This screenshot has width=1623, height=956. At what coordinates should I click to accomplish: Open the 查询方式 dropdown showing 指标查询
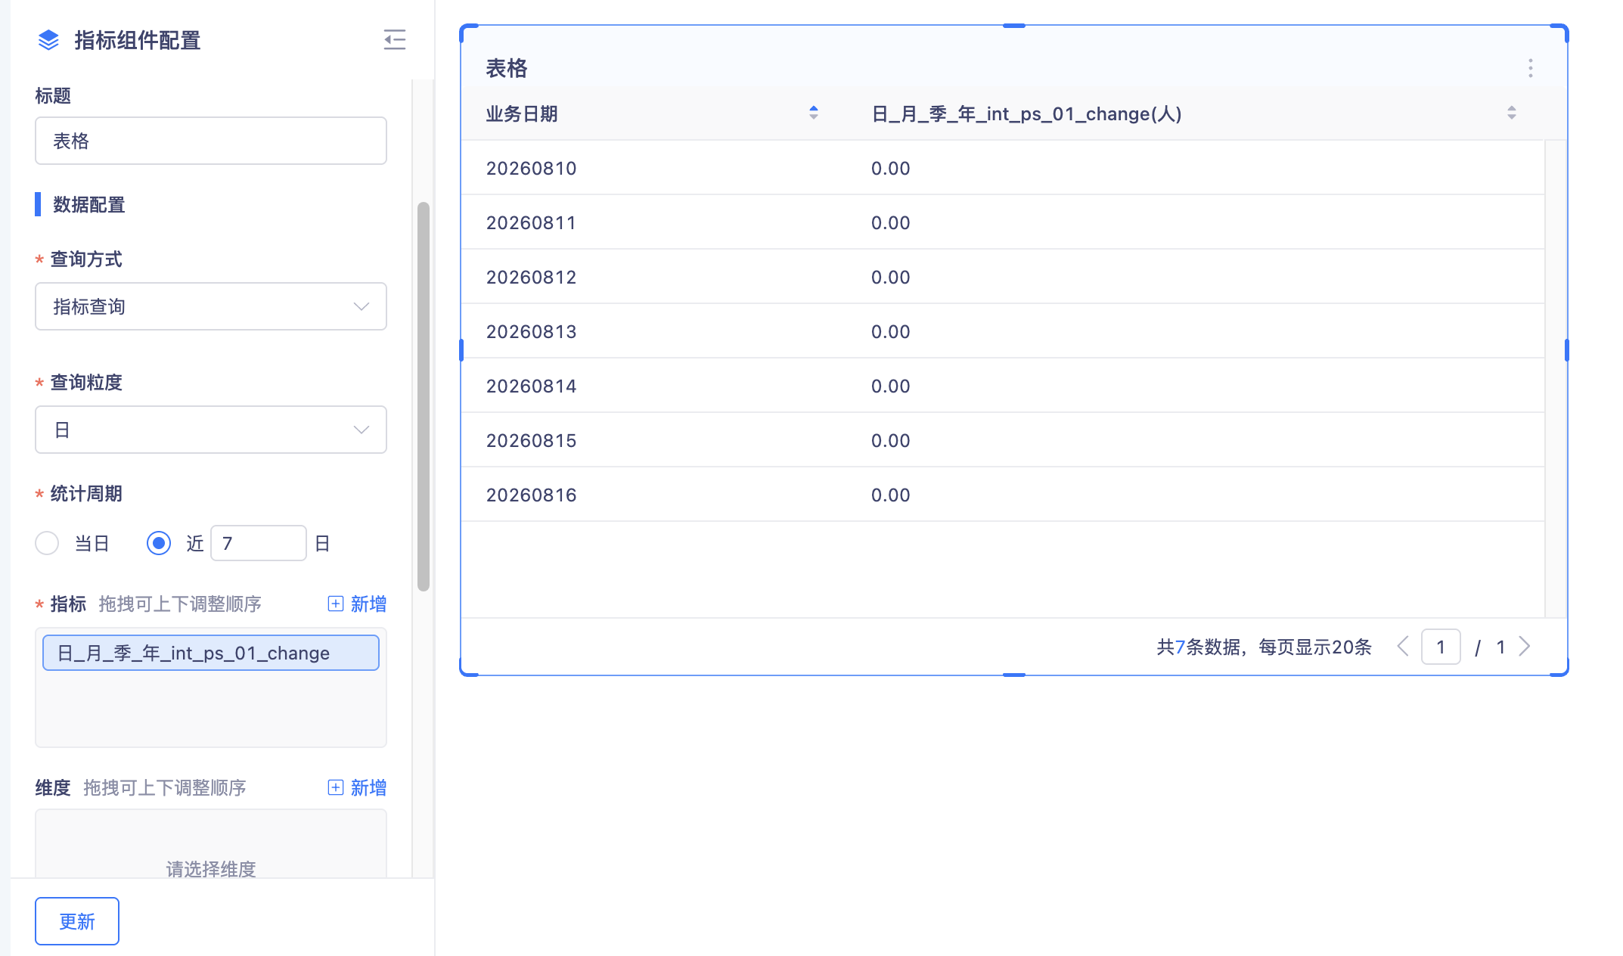pyautogui.click(x=211, y=306)
